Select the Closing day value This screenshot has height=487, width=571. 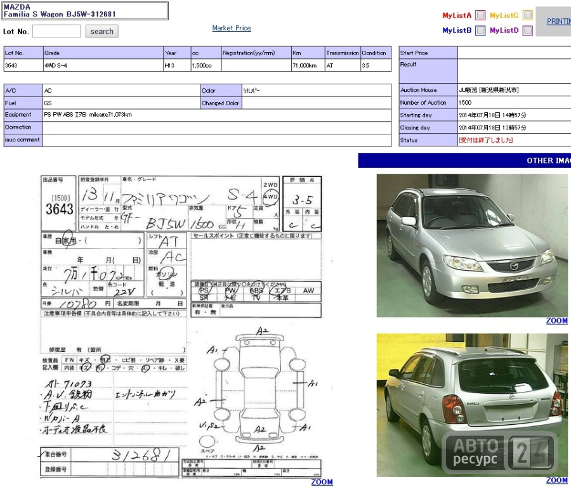(x=492, y=127)
